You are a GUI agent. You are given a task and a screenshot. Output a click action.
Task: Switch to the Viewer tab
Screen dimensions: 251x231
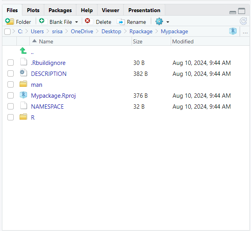click(110, 10)
